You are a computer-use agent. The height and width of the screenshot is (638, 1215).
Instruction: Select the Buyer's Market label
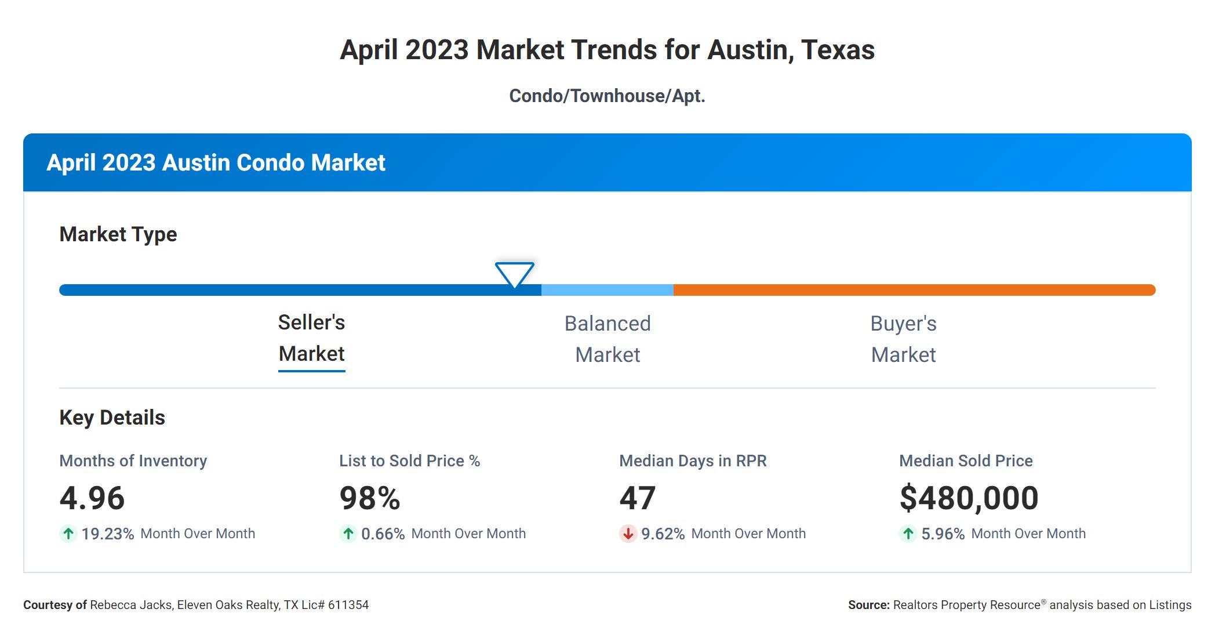coord(903,339)
